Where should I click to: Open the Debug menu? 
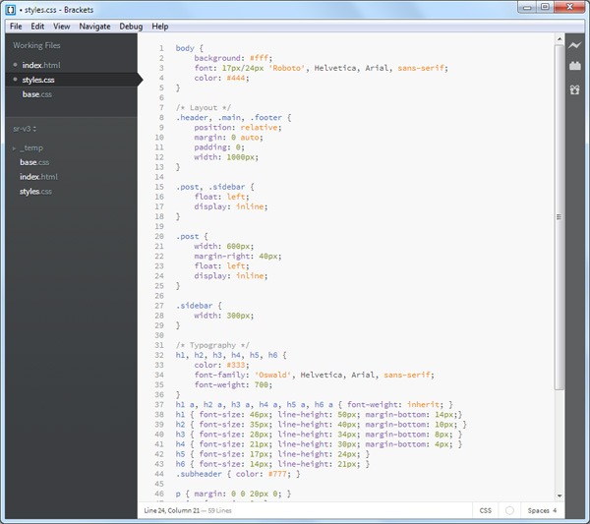(131, 27)
